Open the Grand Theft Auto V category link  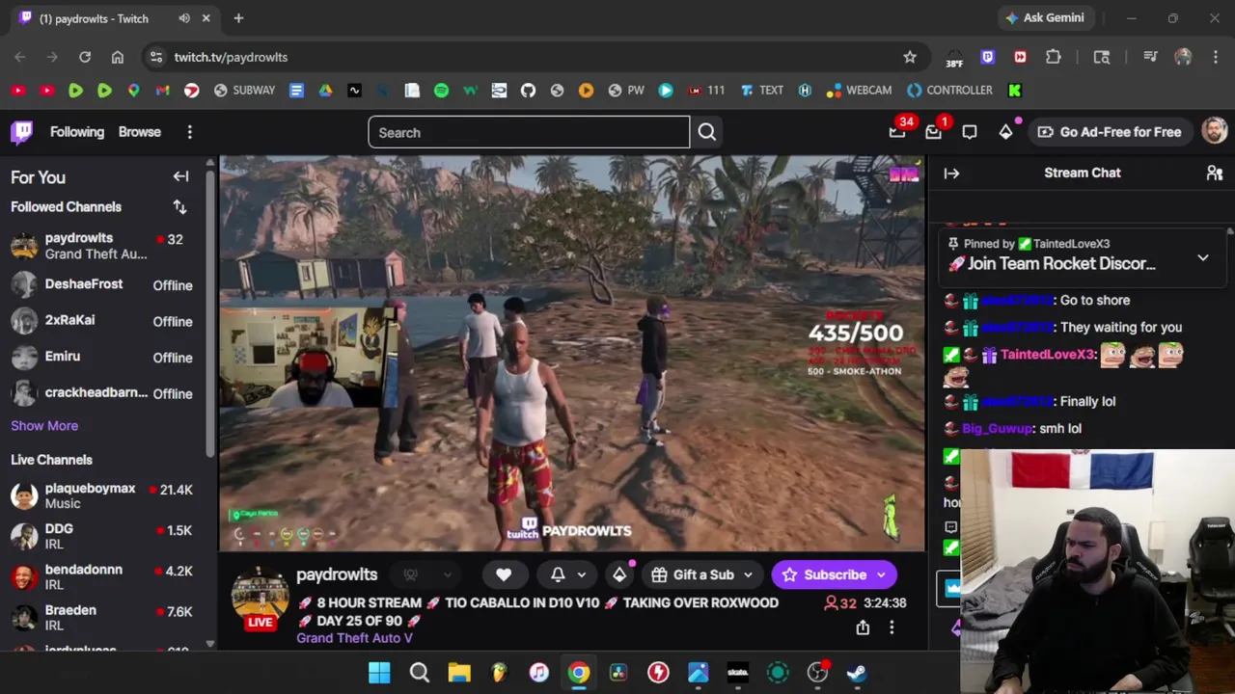354,638
